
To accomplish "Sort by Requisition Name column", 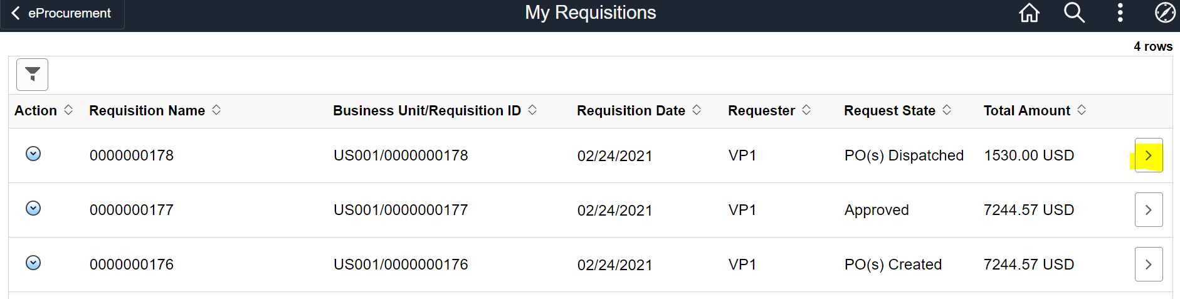I will (216, 110).
